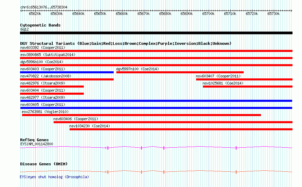Click the Cytogenetic Bands track heading
Image resolution: width=302 pixels, height=187 pixels.
(x=40, y=25)
